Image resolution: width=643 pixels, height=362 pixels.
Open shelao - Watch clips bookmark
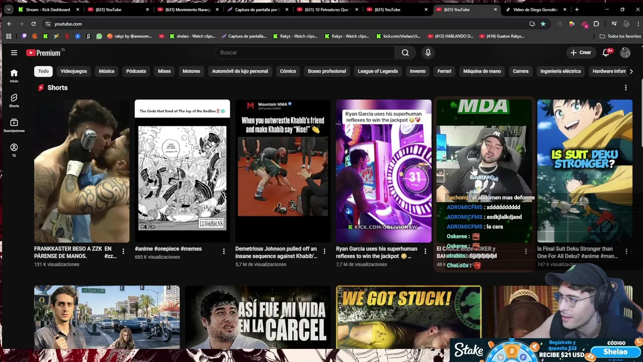(x=192, y=36)
